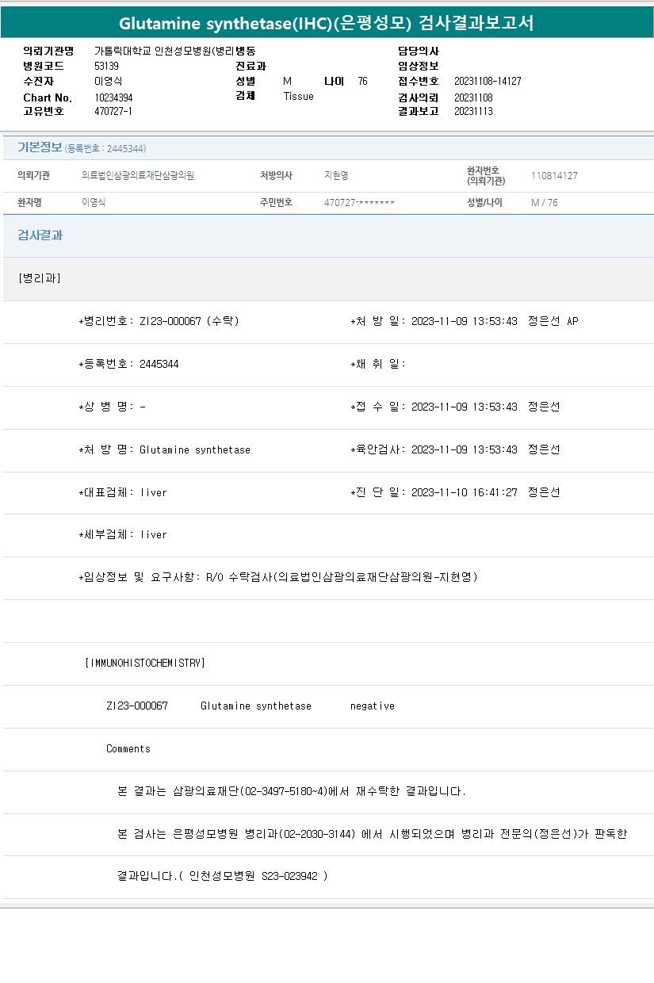
Task: Select diagnosis date 2023-11-10 16:41:27
Action: [465, 492]
